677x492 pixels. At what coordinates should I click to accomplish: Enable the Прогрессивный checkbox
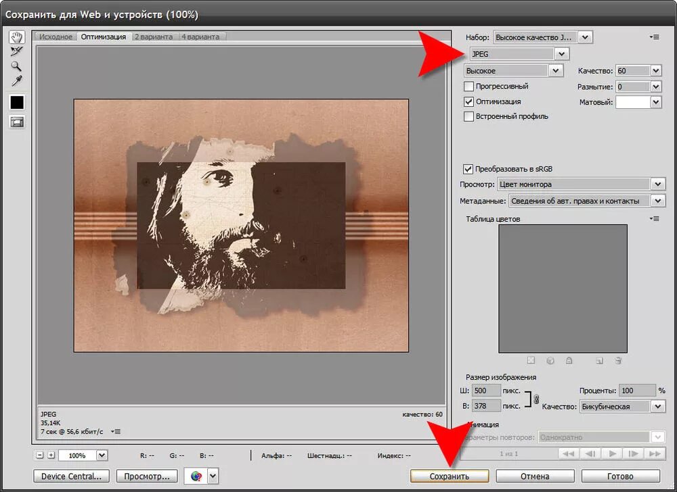click(468, 86)
